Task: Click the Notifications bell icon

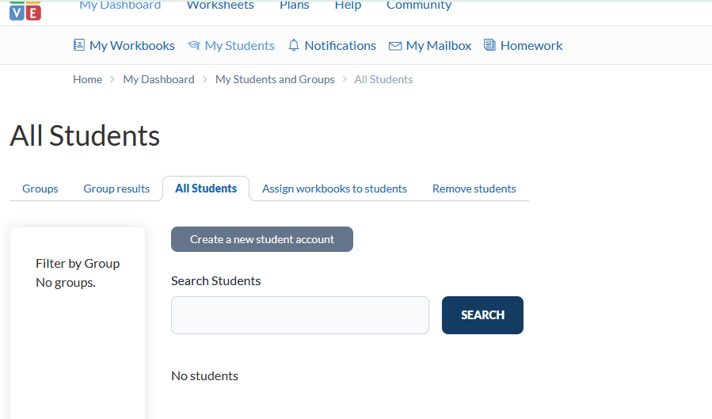Action: 294,45
